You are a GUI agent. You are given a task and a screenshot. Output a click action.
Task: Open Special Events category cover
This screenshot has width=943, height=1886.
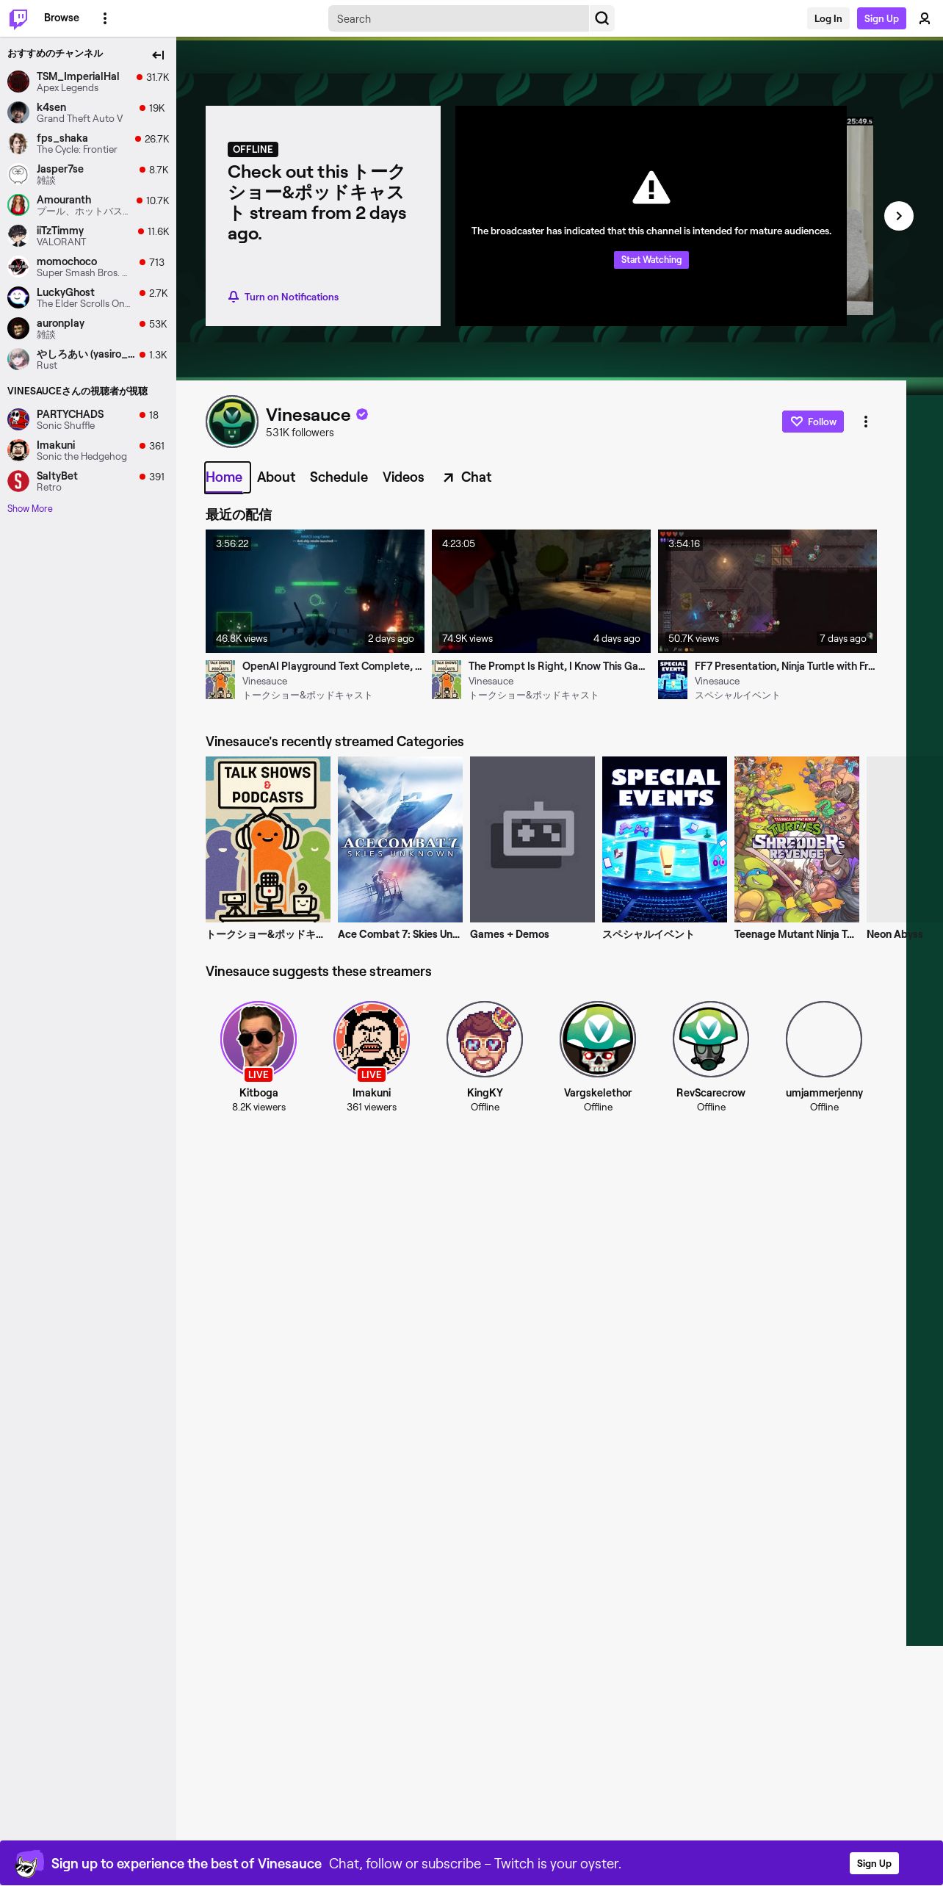coord(665,839)
